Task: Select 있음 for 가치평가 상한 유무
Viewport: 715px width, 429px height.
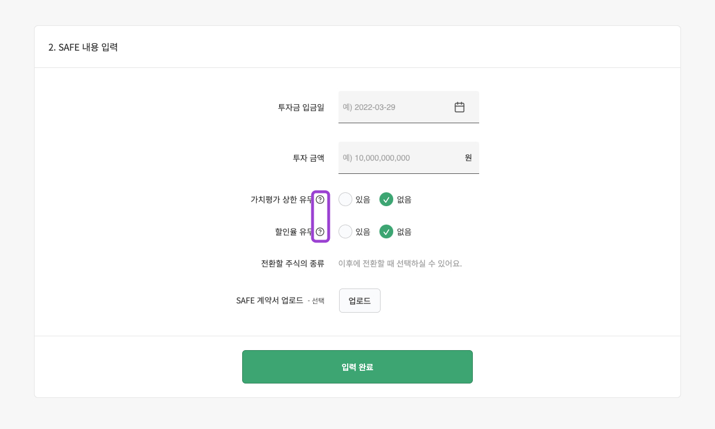Action: pyautogui.click(x=345, y=199)
